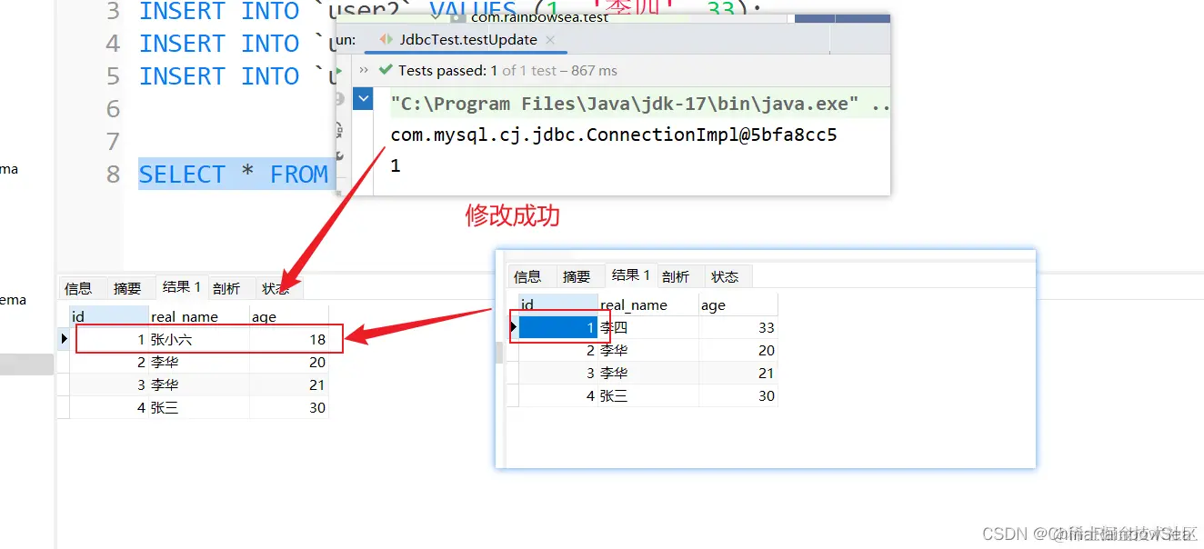The image size is (1204, 549).
Task: Click the green Tests passed checkmark icon
Action: (386, 70)
